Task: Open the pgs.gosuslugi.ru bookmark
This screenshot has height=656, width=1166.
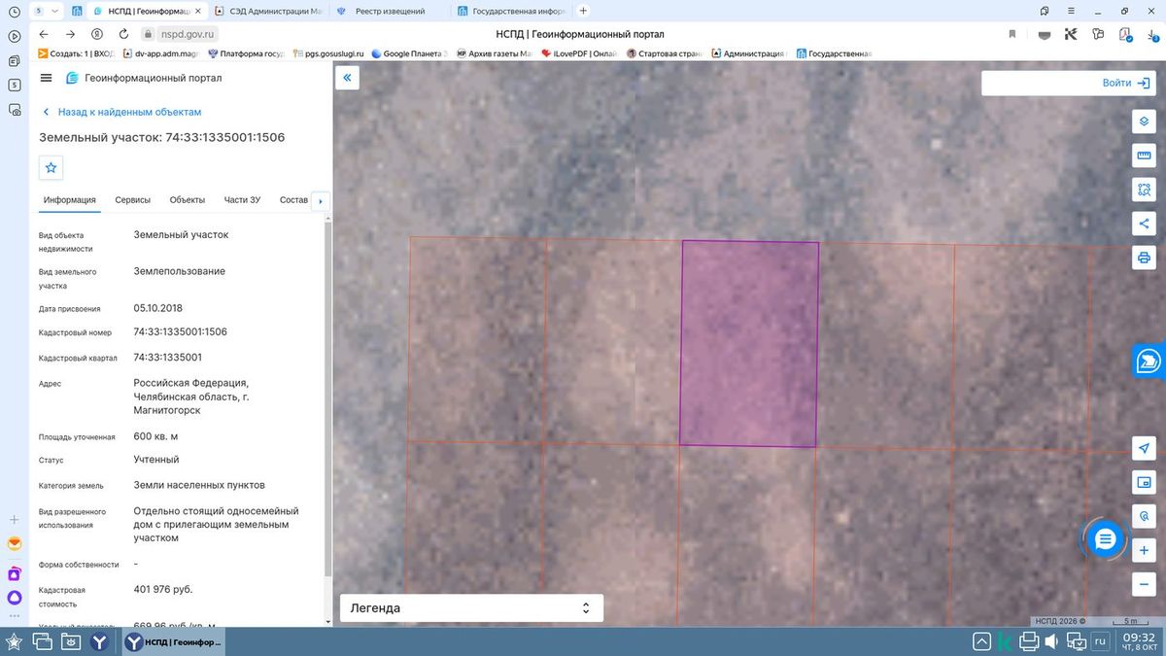Action: [329, 53]
